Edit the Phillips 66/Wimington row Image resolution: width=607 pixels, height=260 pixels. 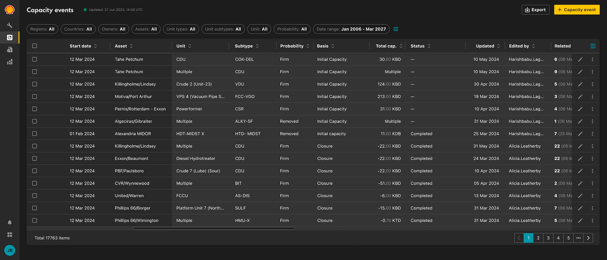point(580,221)
